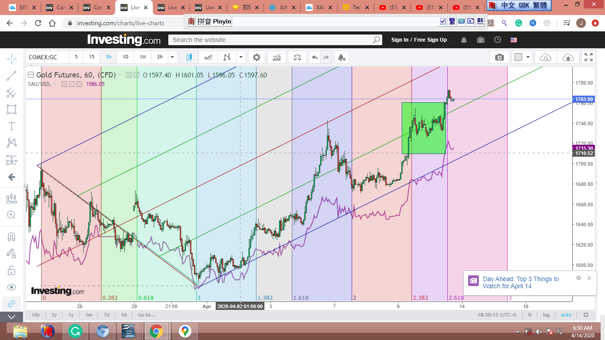605x340 pixels.
Task: Open chart properties gear in toolbar
Action: (x=256, y=57)
